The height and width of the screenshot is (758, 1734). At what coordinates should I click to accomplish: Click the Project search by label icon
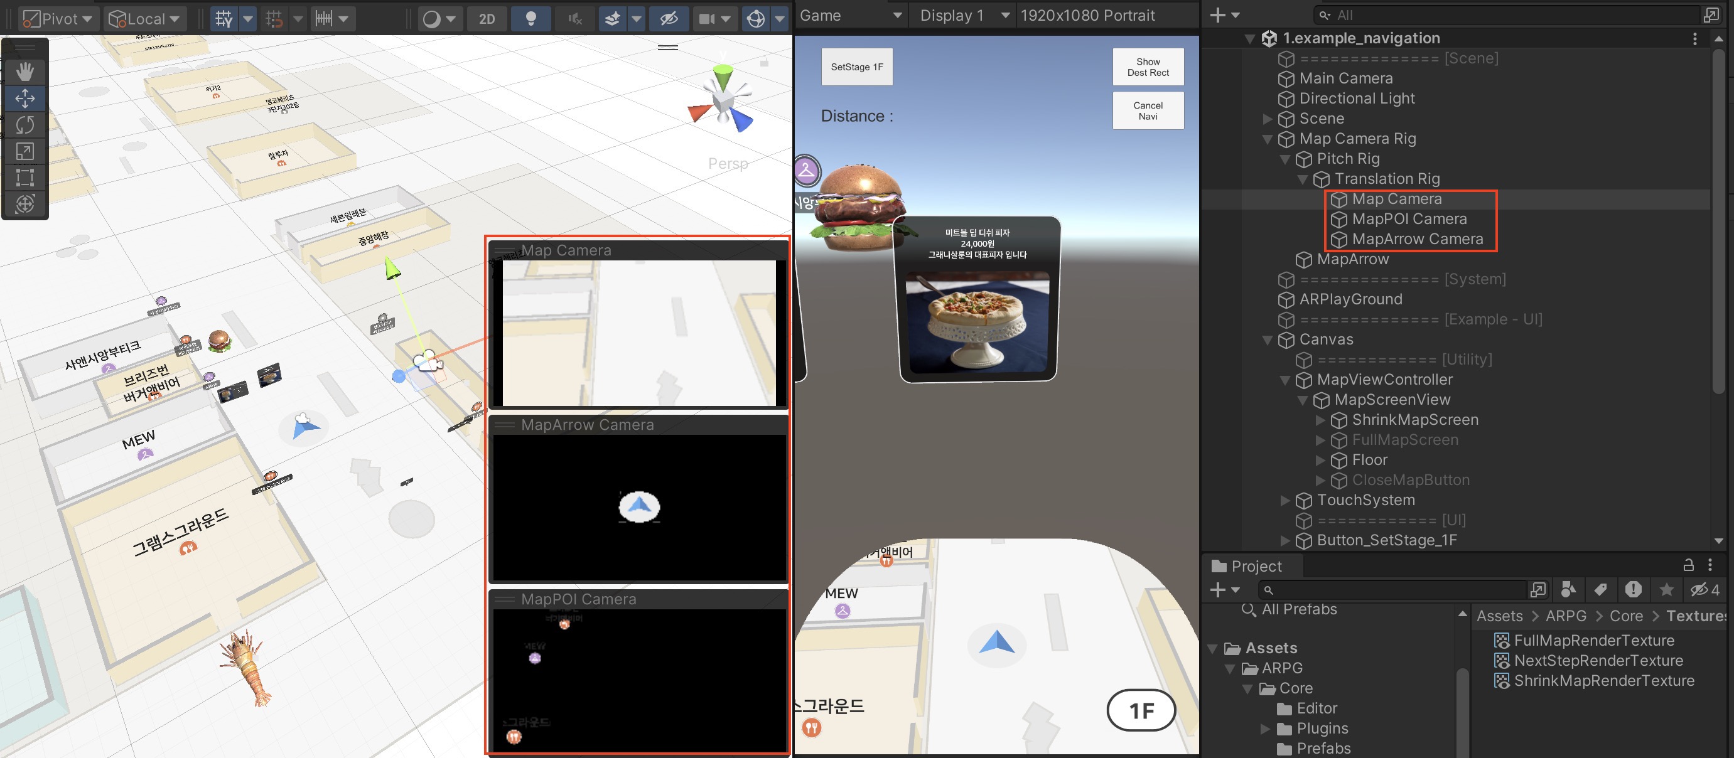1601,590
